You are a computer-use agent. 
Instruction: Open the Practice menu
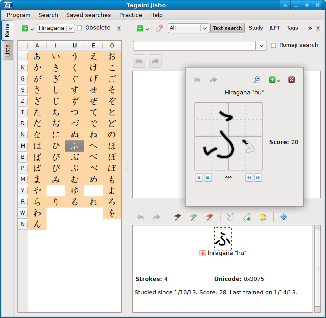click(x=131, y=15)
